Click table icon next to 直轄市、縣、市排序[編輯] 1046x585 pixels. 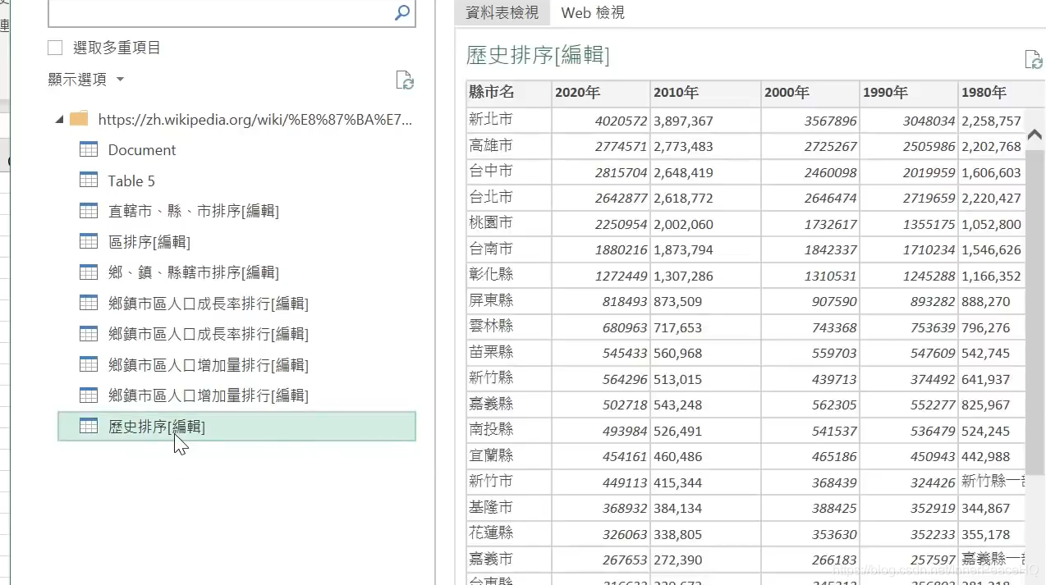coord(89,210)
